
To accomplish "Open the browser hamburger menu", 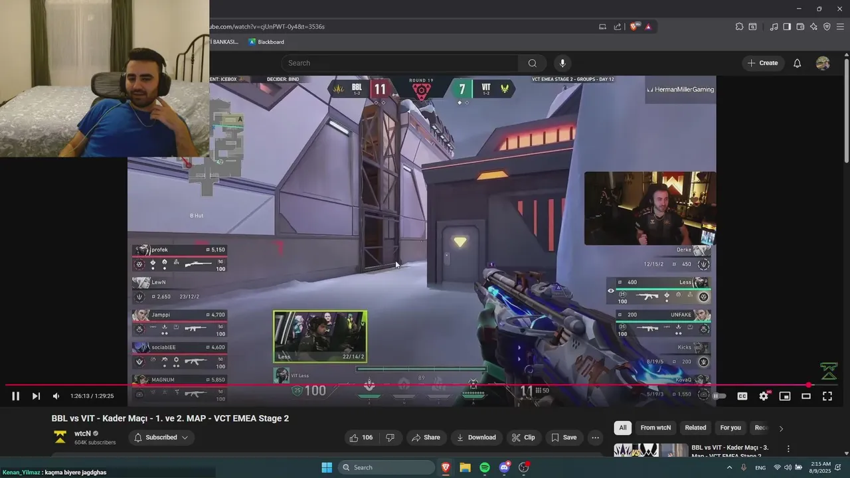I will pyautogui.click(x=841, y=27).
